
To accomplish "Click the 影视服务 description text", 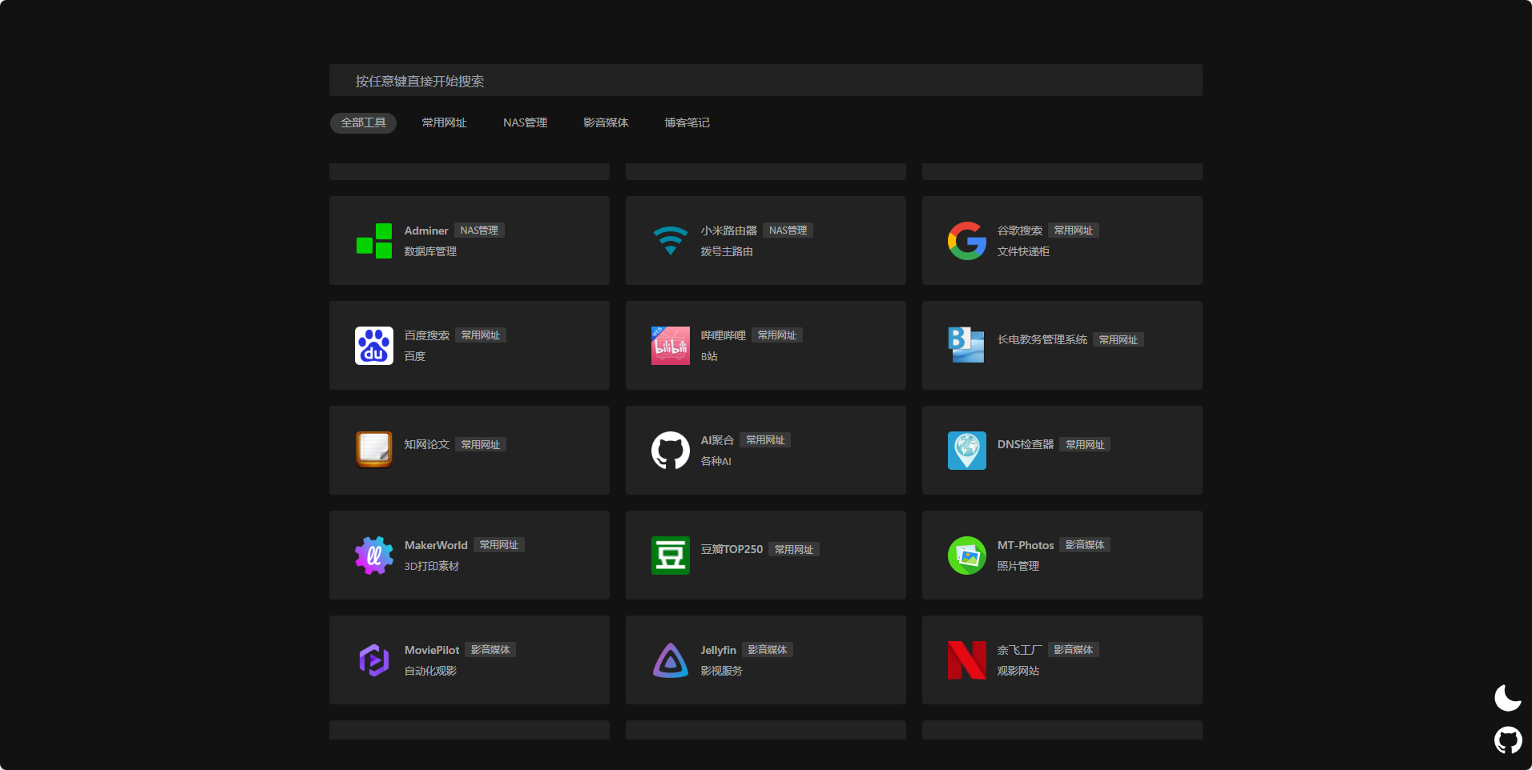I will (x=722, y=671).
